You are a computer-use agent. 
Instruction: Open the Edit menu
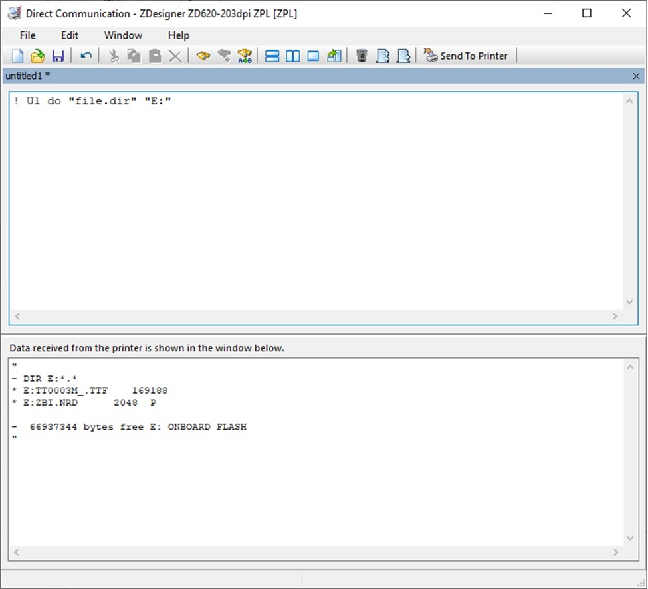(70, 35)
